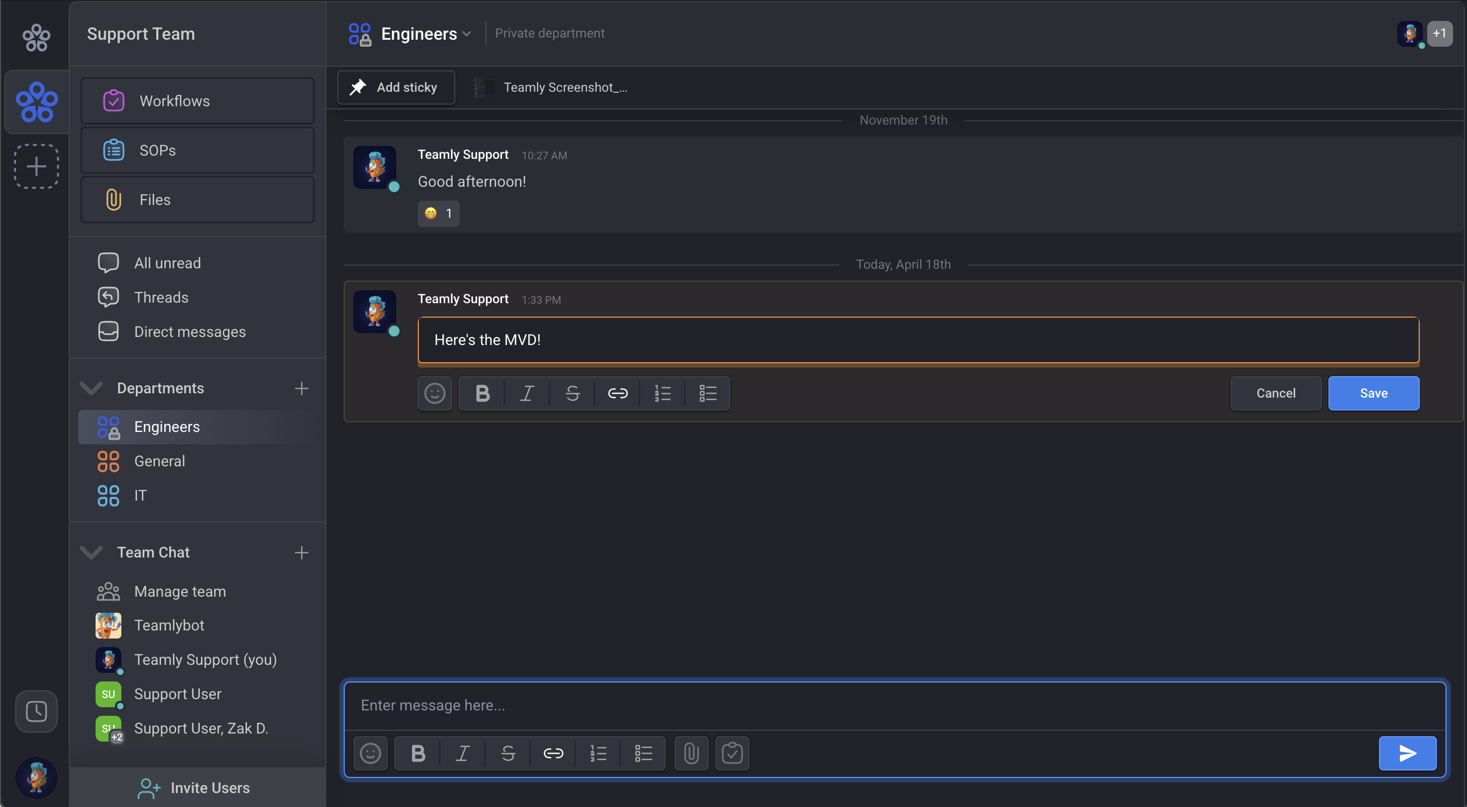Collapse the Team Chat section
The image size is (1467, 807).
coord(91,552)
